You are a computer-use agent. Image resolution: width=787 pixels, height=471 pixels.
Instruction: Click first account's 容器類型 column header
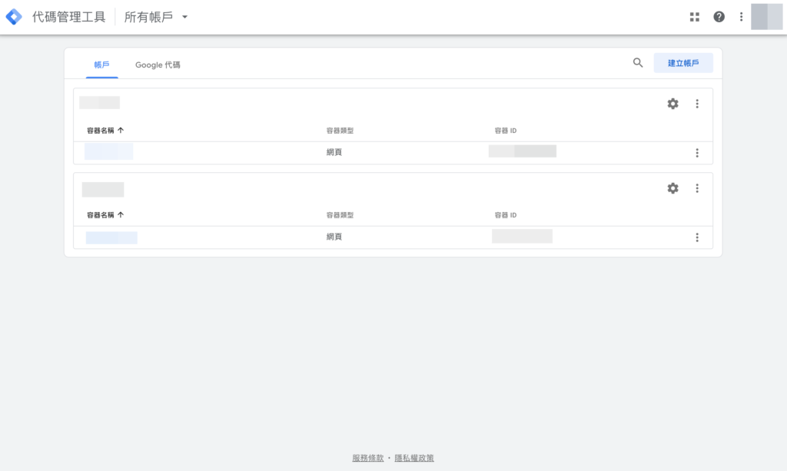[x=340, y=131]
